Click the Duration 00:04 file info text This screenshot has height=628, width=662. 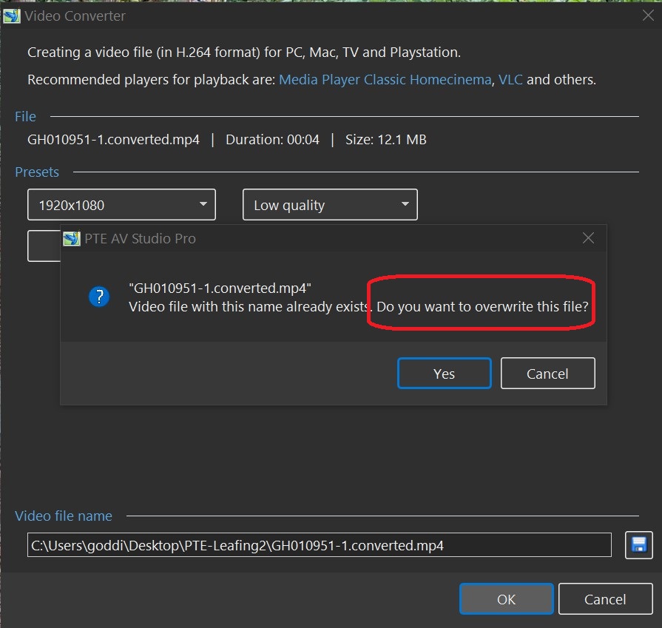click(272, 140)
